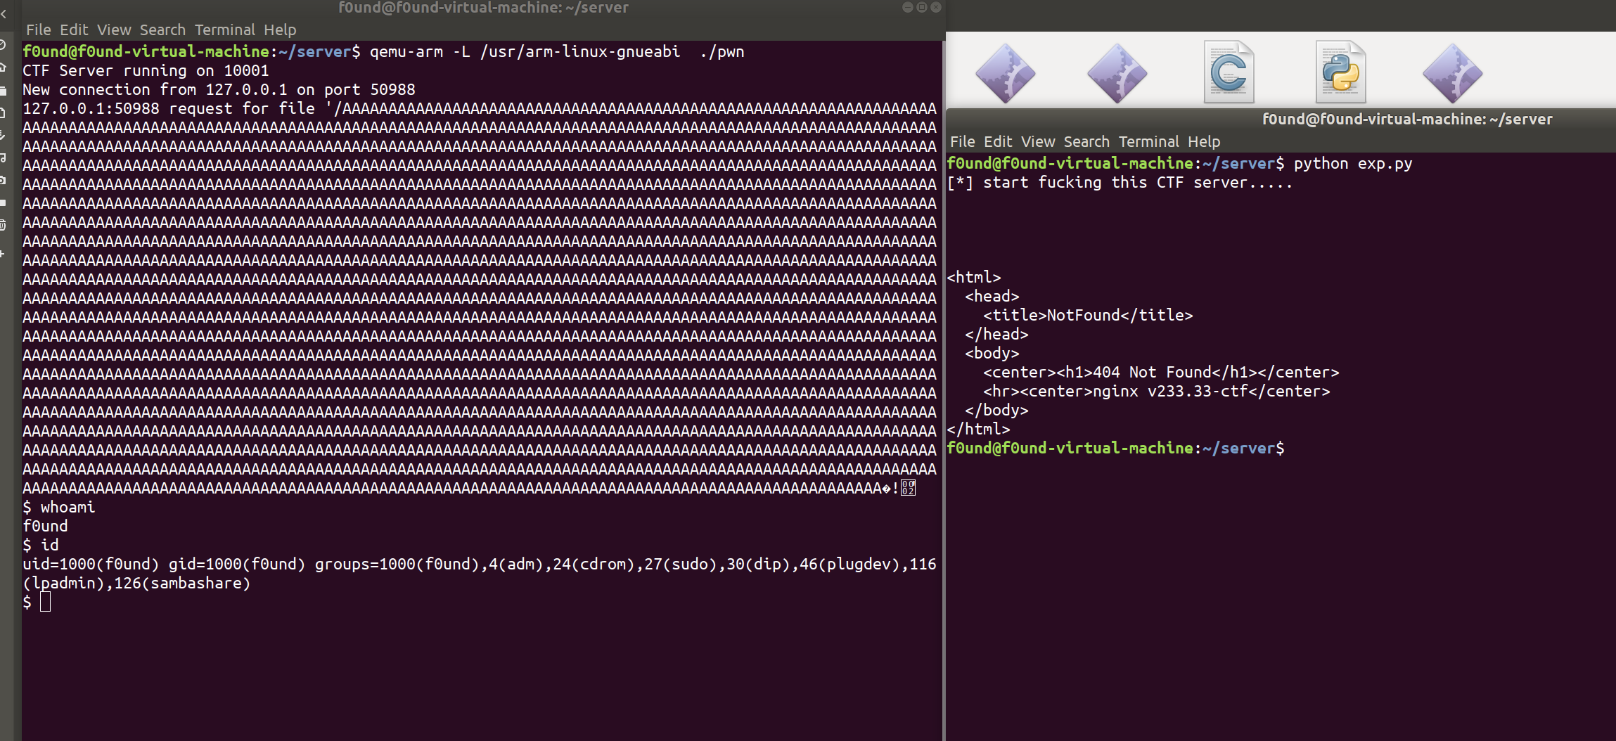The image size is (1616, 741).
Task: Select the executable icon beside the C file
Action: point(1117,73)
